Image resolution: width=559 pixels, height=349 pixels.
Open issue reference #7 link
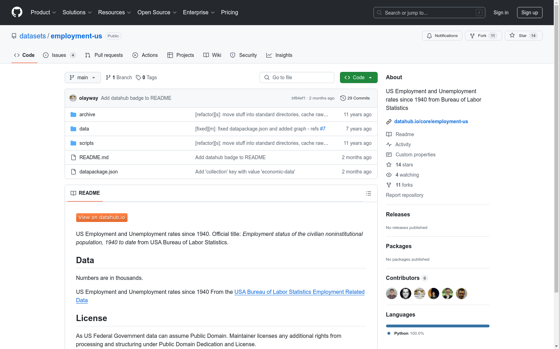[x=323, y=129]
